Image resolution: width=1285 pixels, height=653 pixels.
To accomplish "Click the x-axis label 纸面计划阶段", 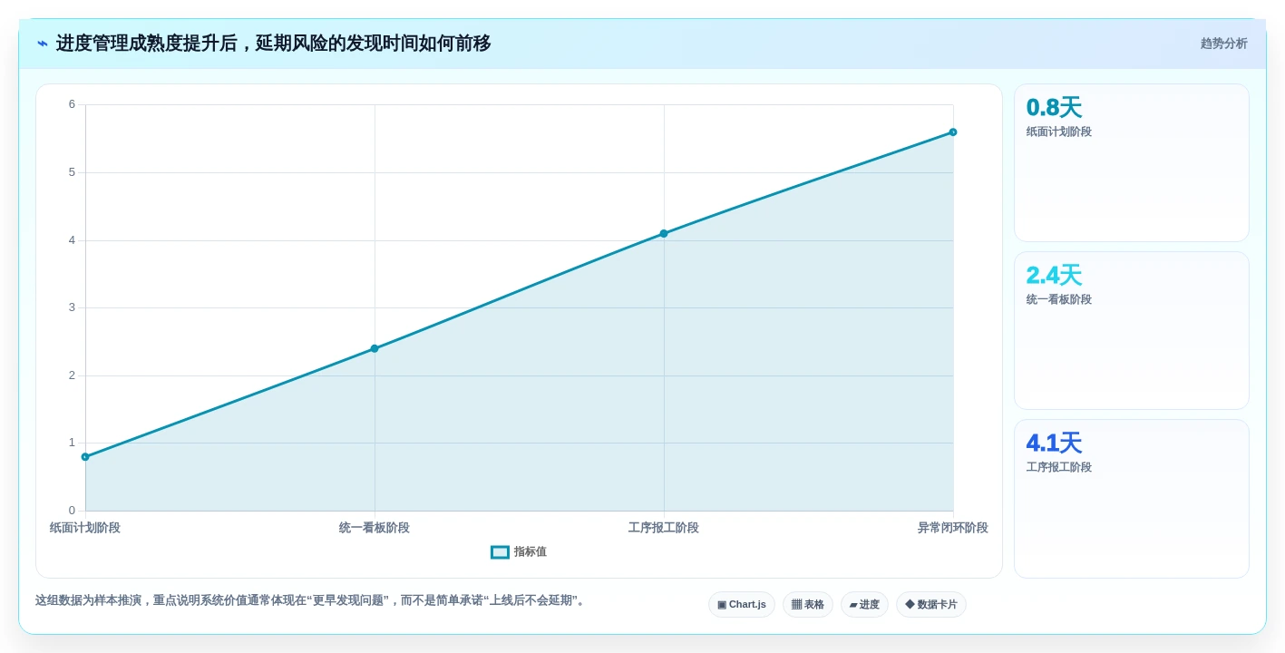I will pyautogui.click(x=85, y=528).
